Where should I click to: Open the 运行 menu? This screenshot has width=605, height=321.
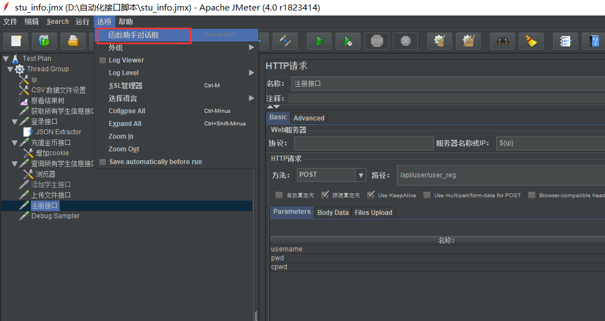(x=82, y=22)
